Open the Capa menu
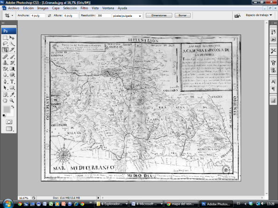 [56, 8]
